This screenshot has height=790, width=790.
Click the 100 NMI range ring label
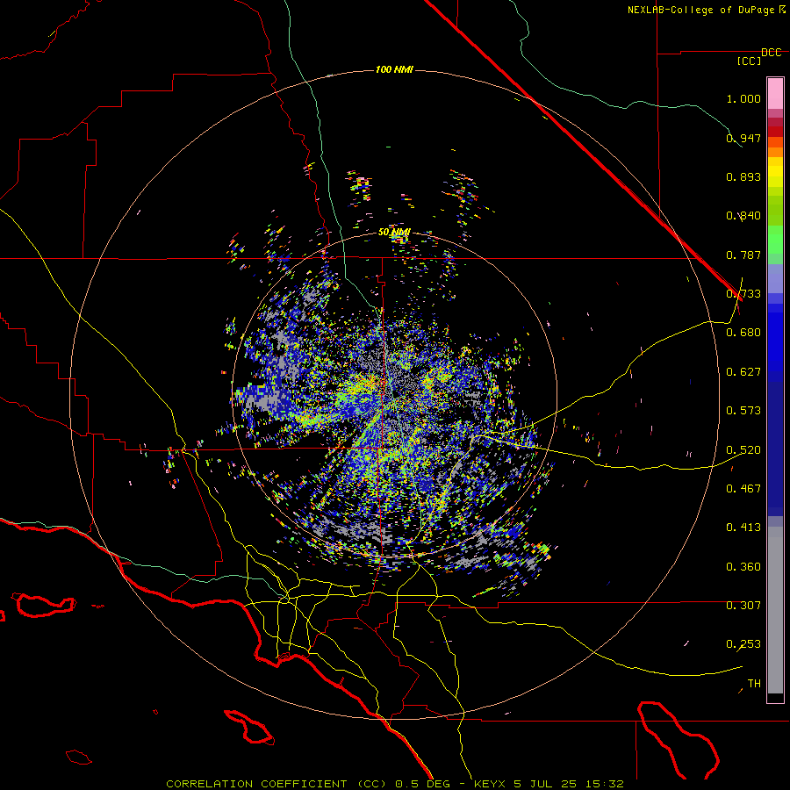tap(394, 69)
